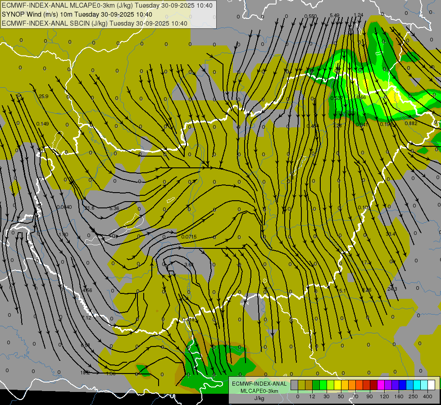Click the pure yellow legend swatch
This screenshot has height=405, width=441.
[x=338, y=385]
